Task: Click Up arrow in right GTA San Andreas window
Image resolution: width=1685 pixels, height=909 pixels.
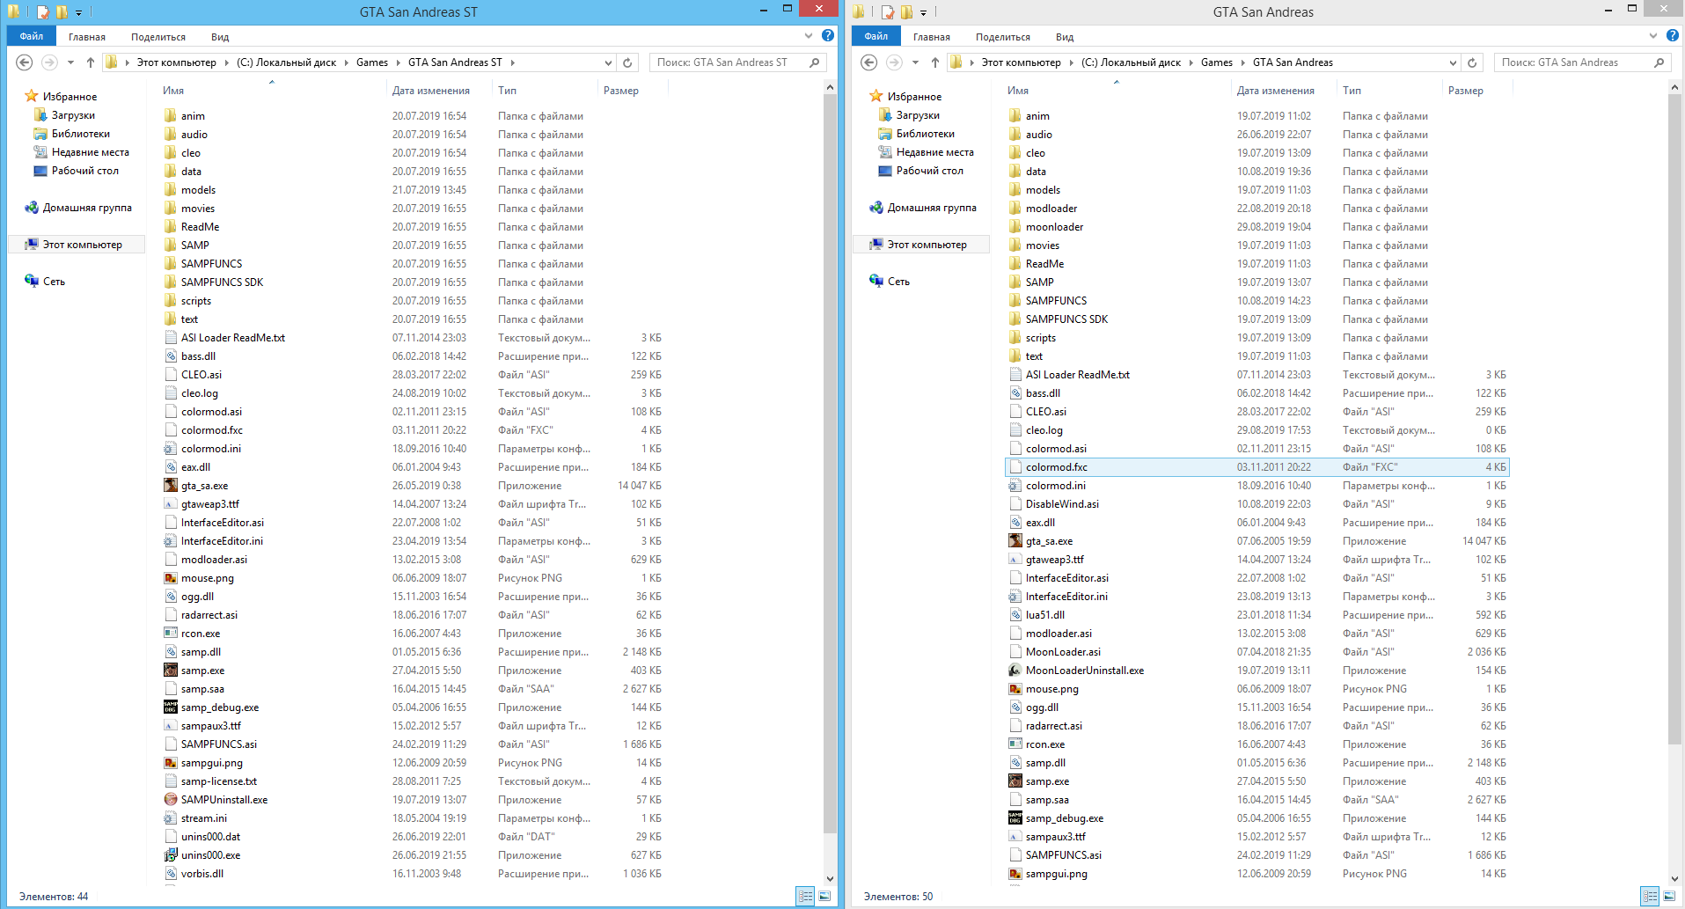Action: pyautogui.click(x=934, y=62)
